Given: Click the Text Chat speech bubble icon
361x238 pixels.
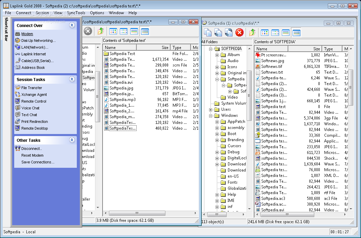Looking at the screenshot, I should [18, 114].
